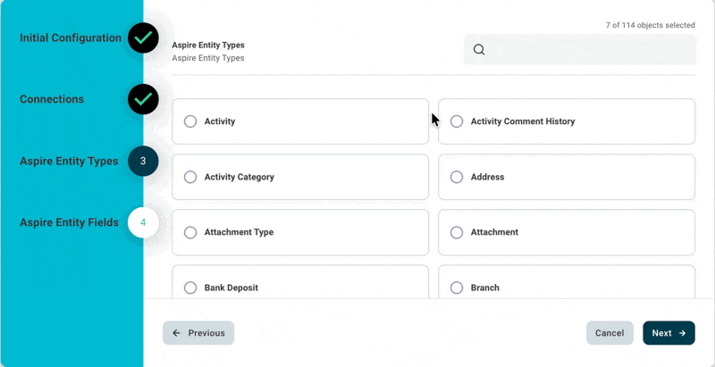The width and height of the screenshot is (715, 367).
Task: Click the Previous button
Action: click(198, 333)
